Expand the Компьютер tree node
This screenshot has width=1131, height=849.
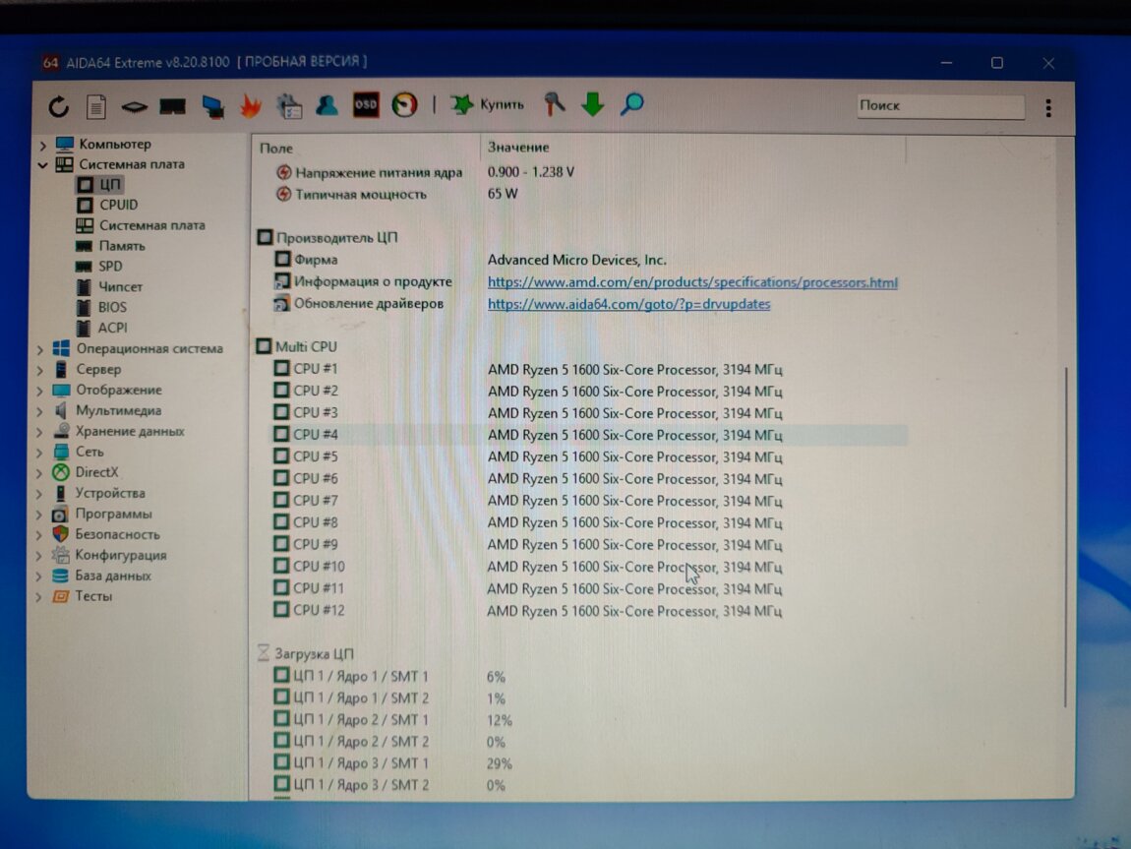click(x=42, y=145)
